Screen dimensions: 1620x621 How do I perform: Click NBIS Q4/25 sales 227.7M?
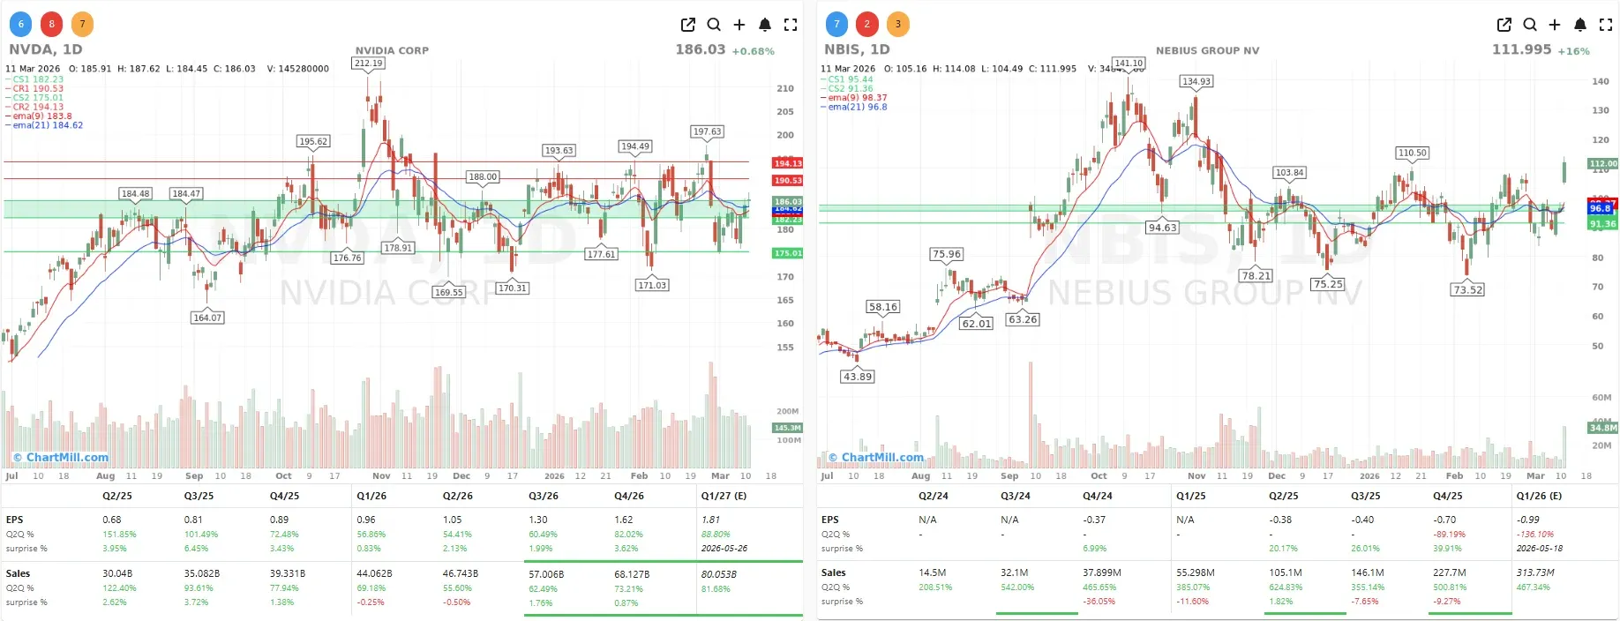(1450, 573)
